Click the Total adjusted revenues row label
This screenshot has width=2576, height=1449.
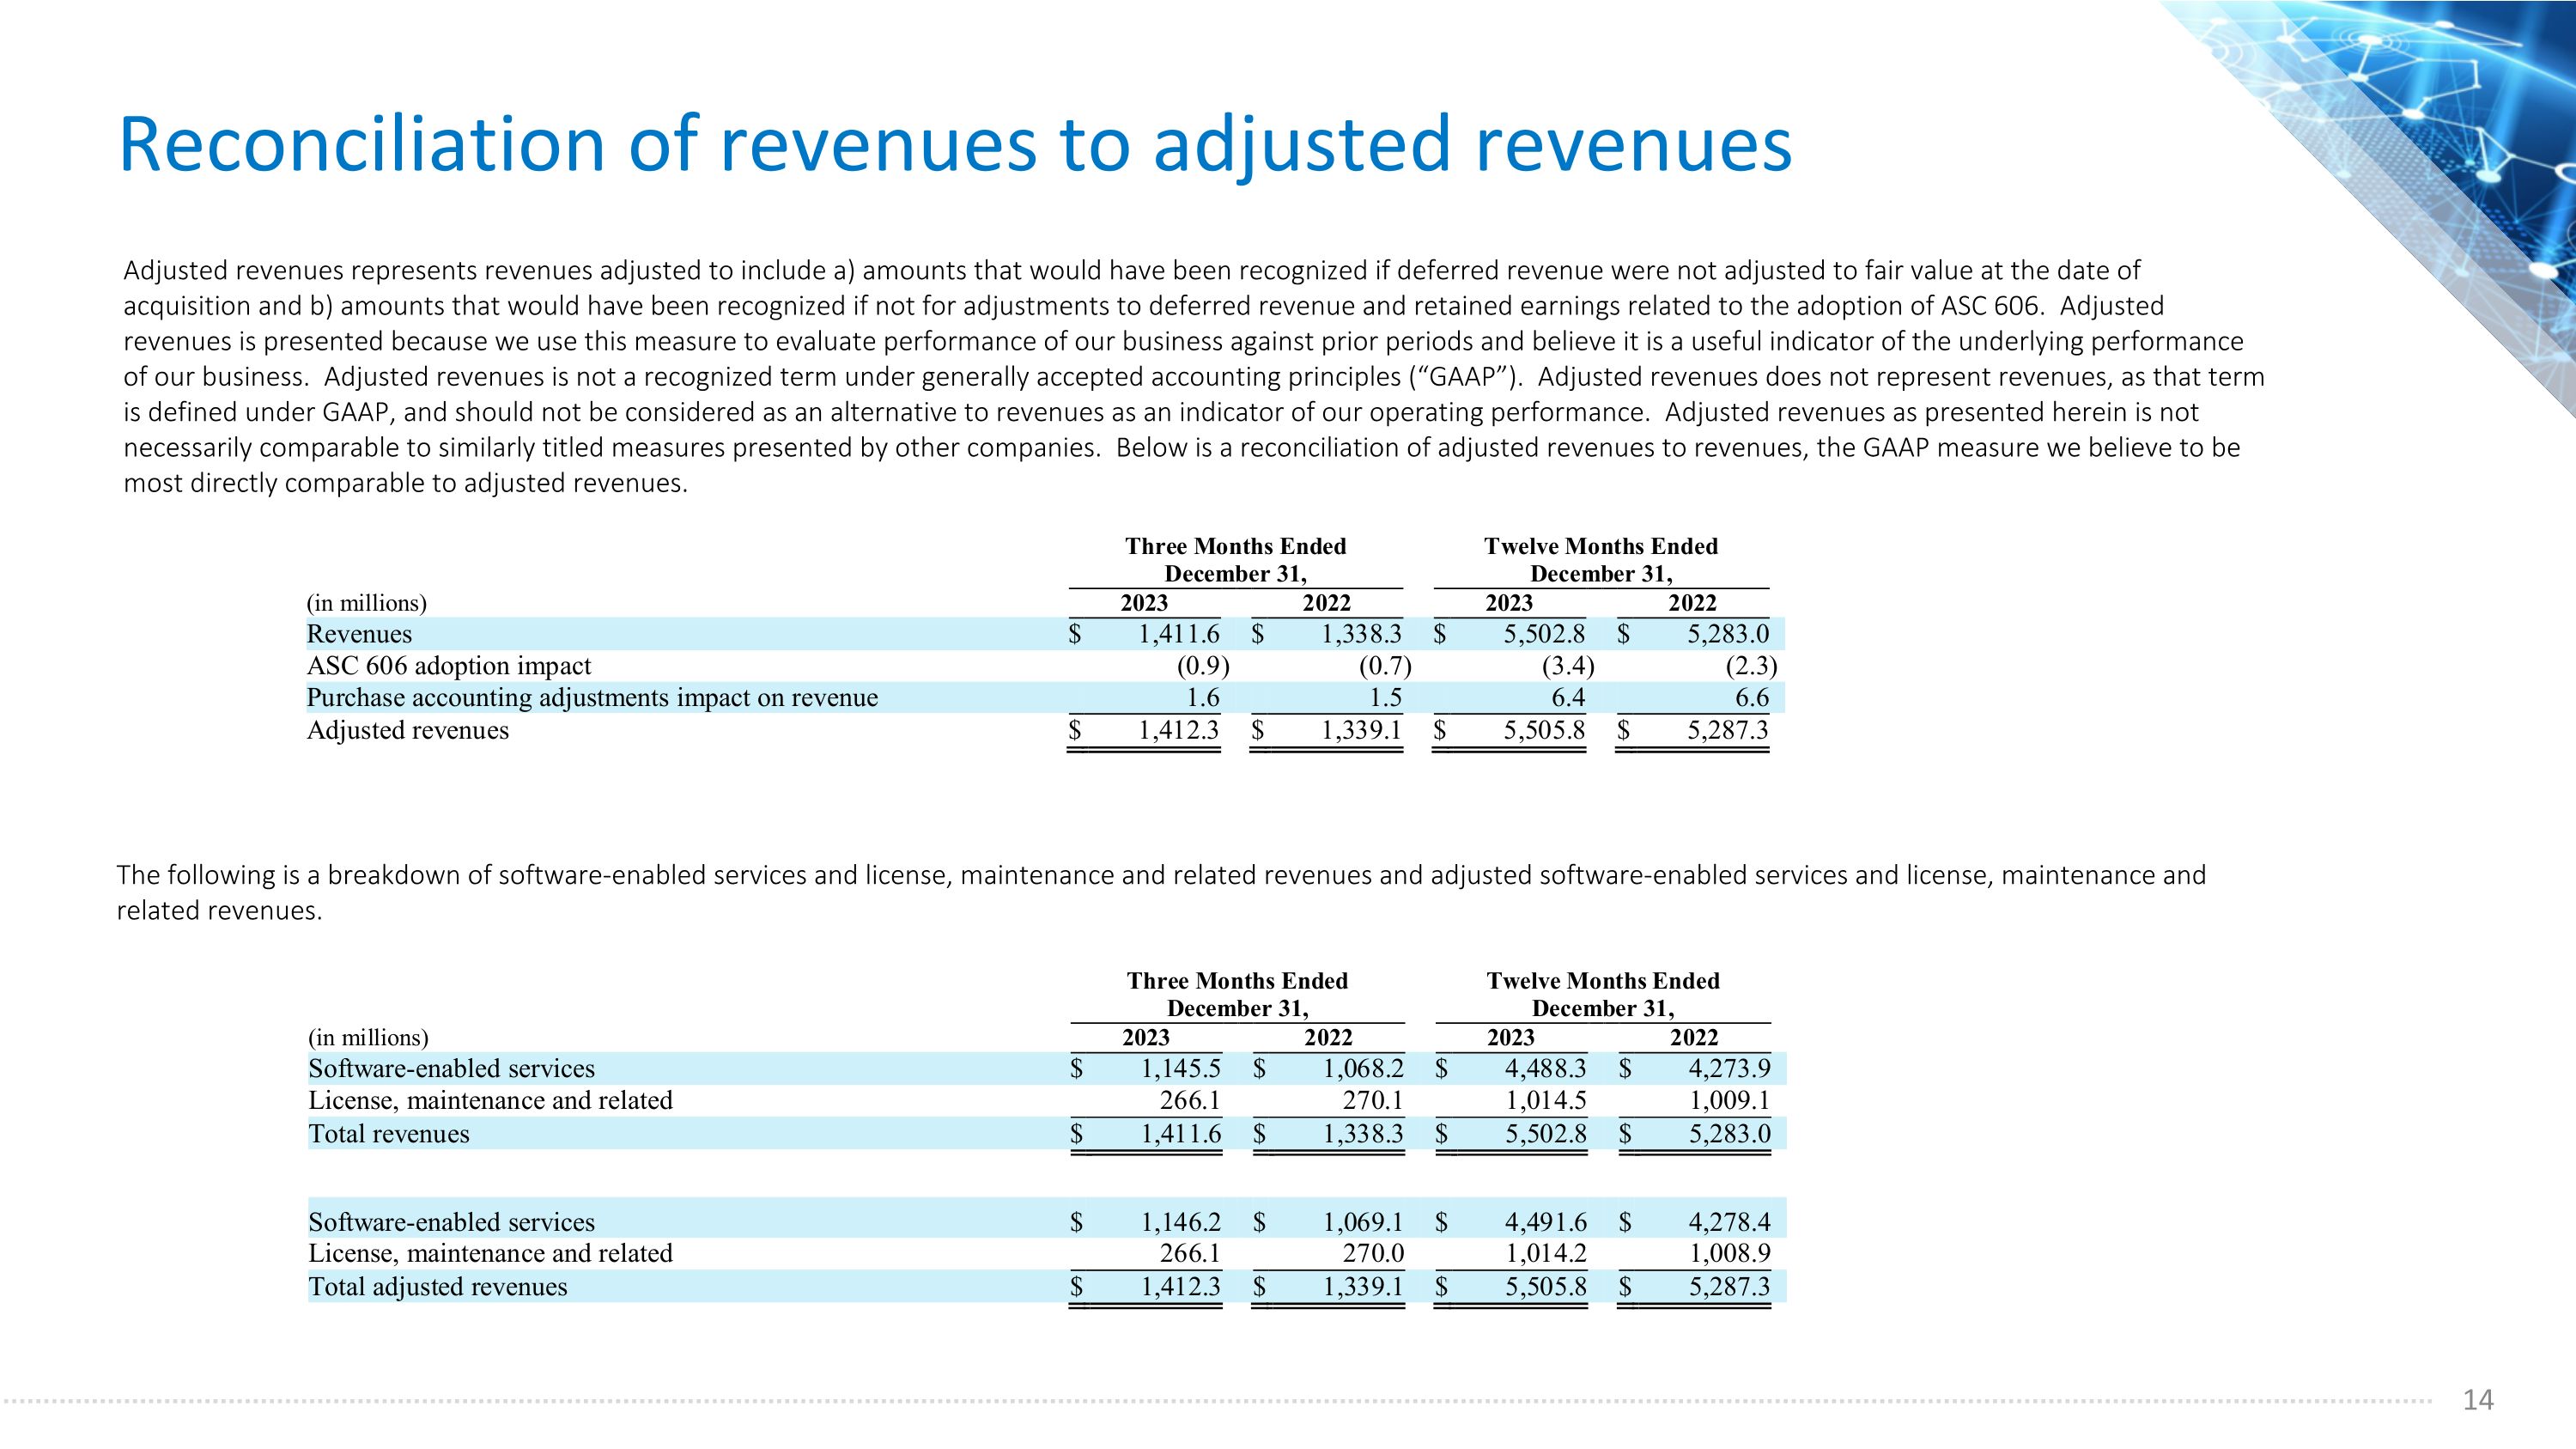click(438, 1287)
